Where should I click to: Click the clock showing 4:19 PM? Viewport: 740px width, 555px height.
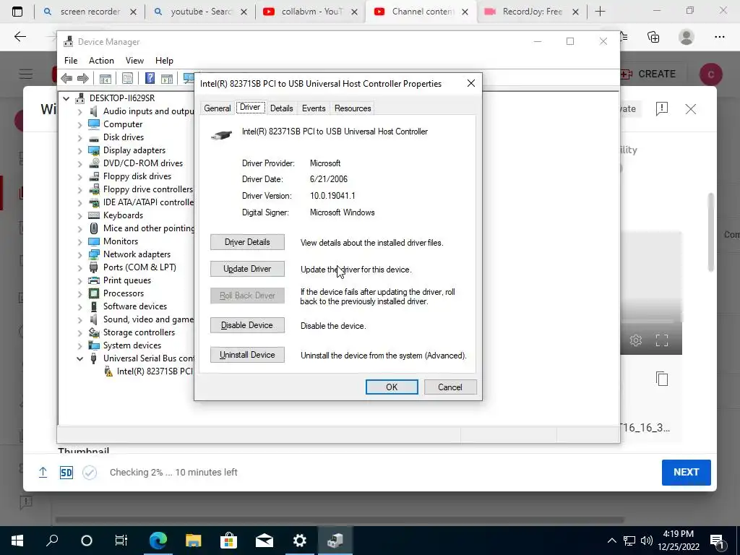coord(678,534)
